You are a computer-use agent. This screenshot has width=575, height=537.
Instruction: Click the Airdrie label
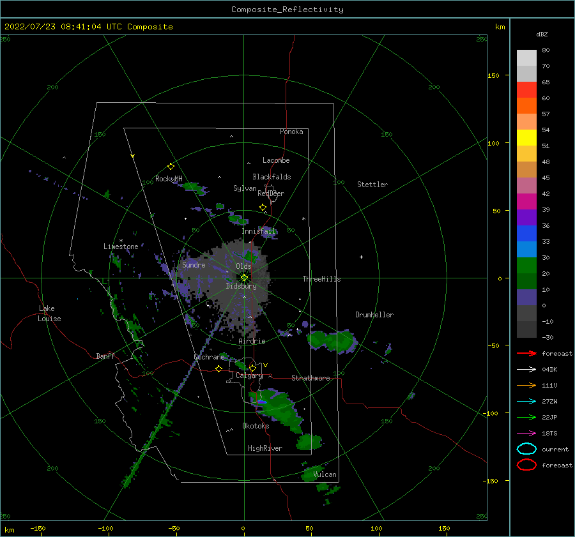[252, 341]
